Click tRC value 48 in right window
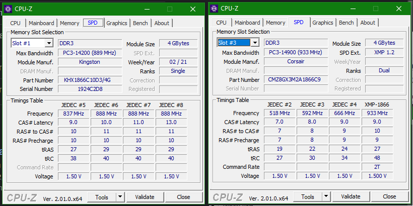This screenshot has height=206, width=413. pos(377,158)
